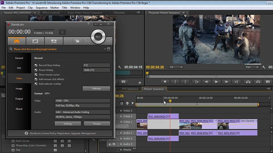273x153 pixels.
Task: Switch to Effect Controls tab
Action: (51, 13)
